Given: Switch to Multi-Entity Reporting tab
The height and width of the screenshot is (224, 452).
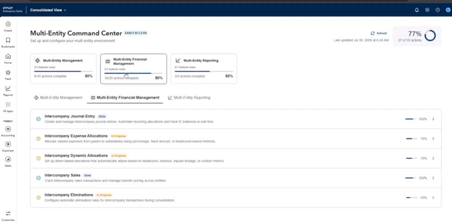Looking at the screenshot, I should pyautogui.click(x=189, y=98).
